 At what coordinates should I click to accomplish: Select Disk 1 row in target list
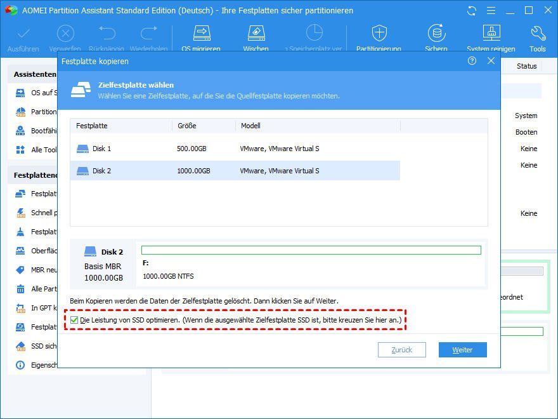coord(235,149)
